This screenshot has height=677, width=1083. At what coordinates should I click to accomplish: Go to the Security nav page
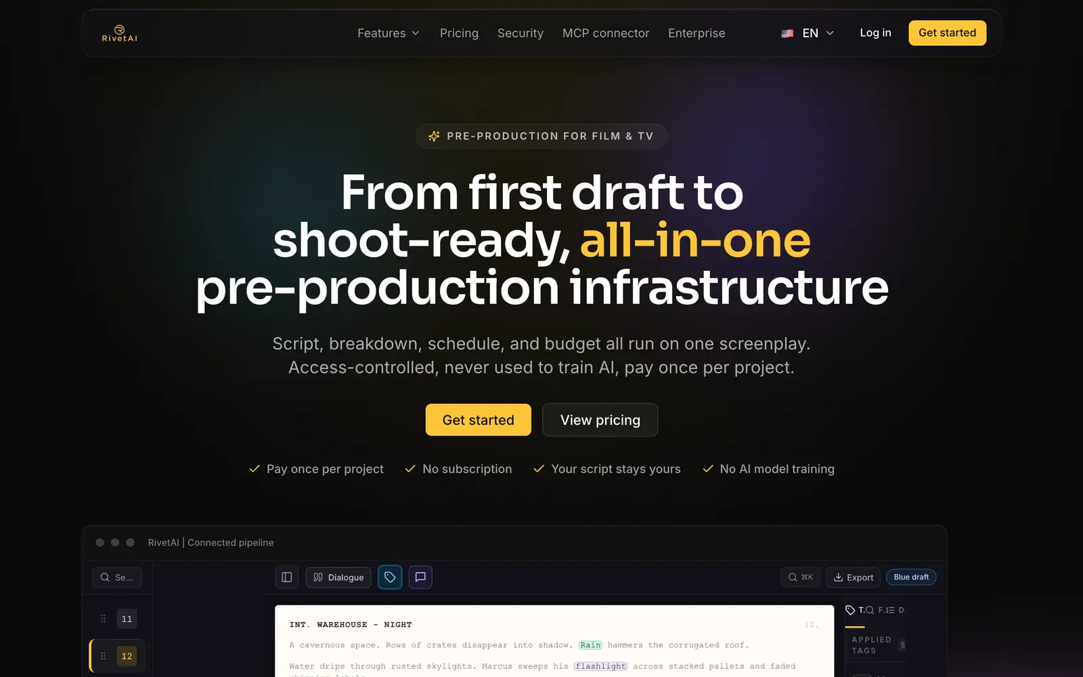(521, 33)
